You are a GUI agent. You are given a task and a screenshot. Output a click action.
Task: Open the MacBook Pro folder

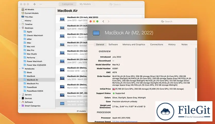coord(31,84)
